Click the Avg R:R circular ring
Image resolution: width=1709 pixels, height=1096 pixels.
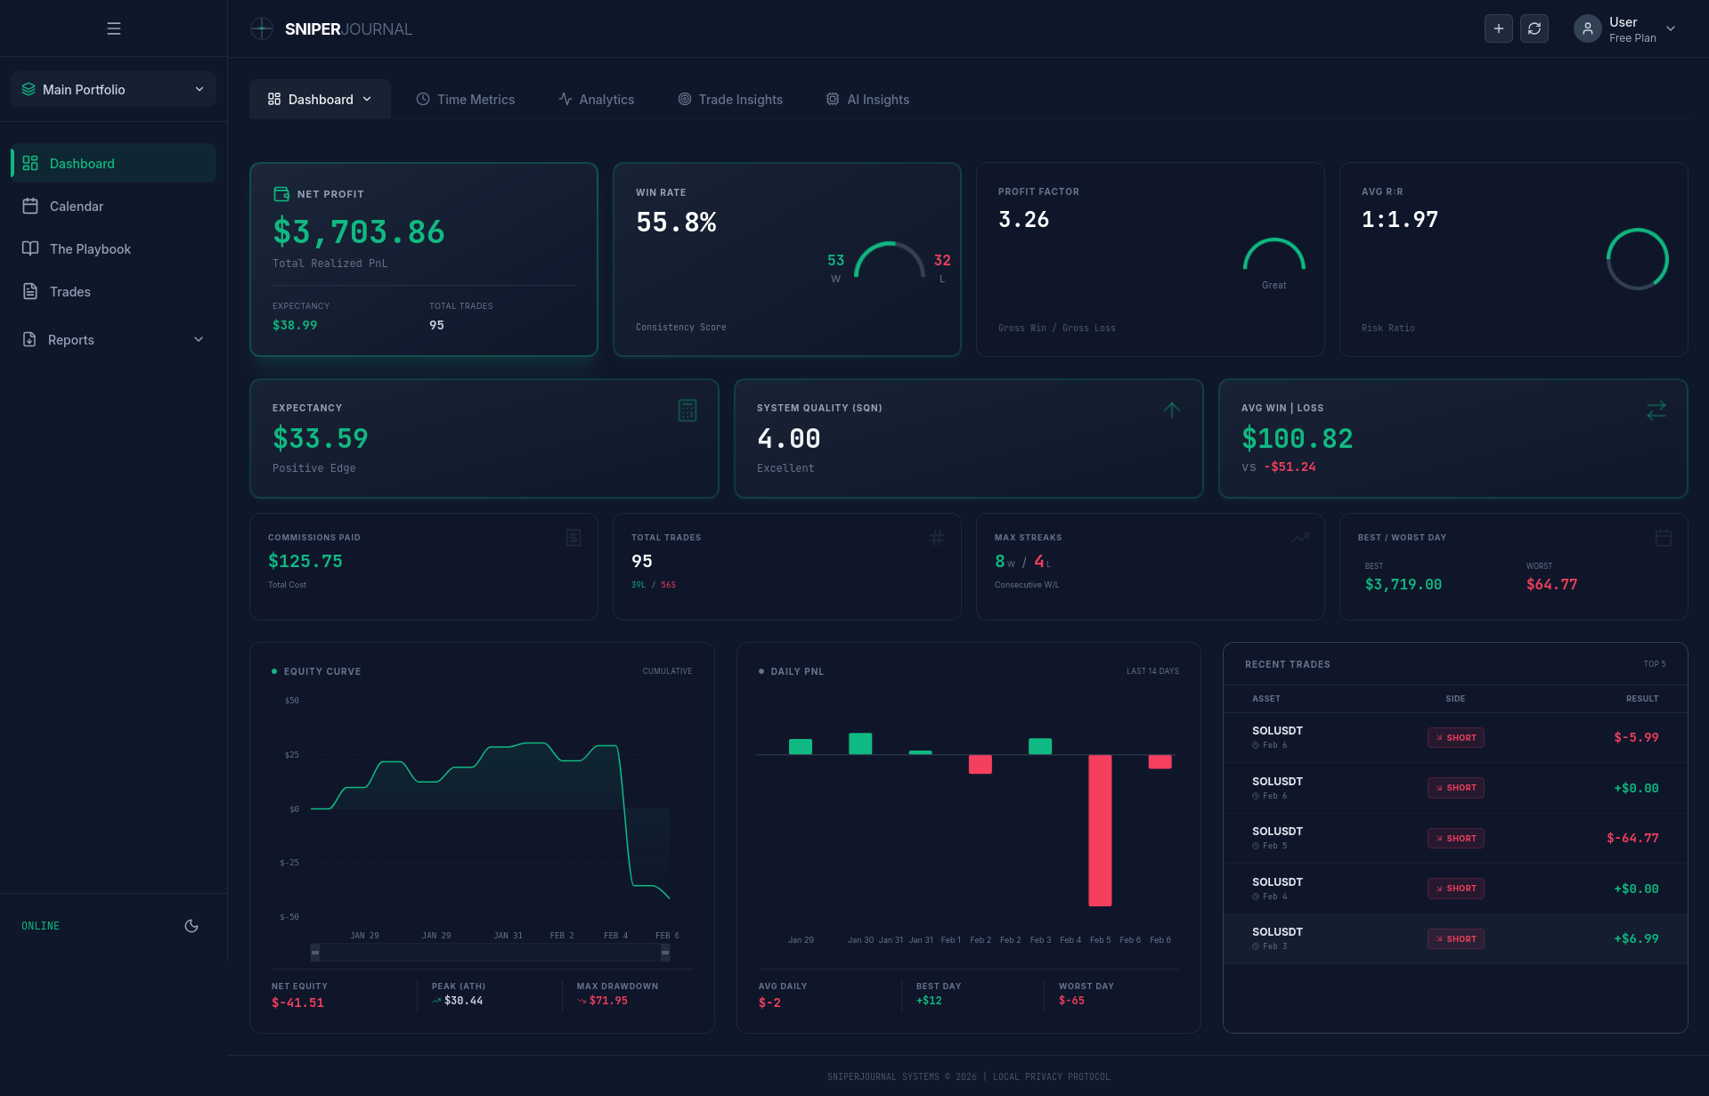pos(1637,259)
